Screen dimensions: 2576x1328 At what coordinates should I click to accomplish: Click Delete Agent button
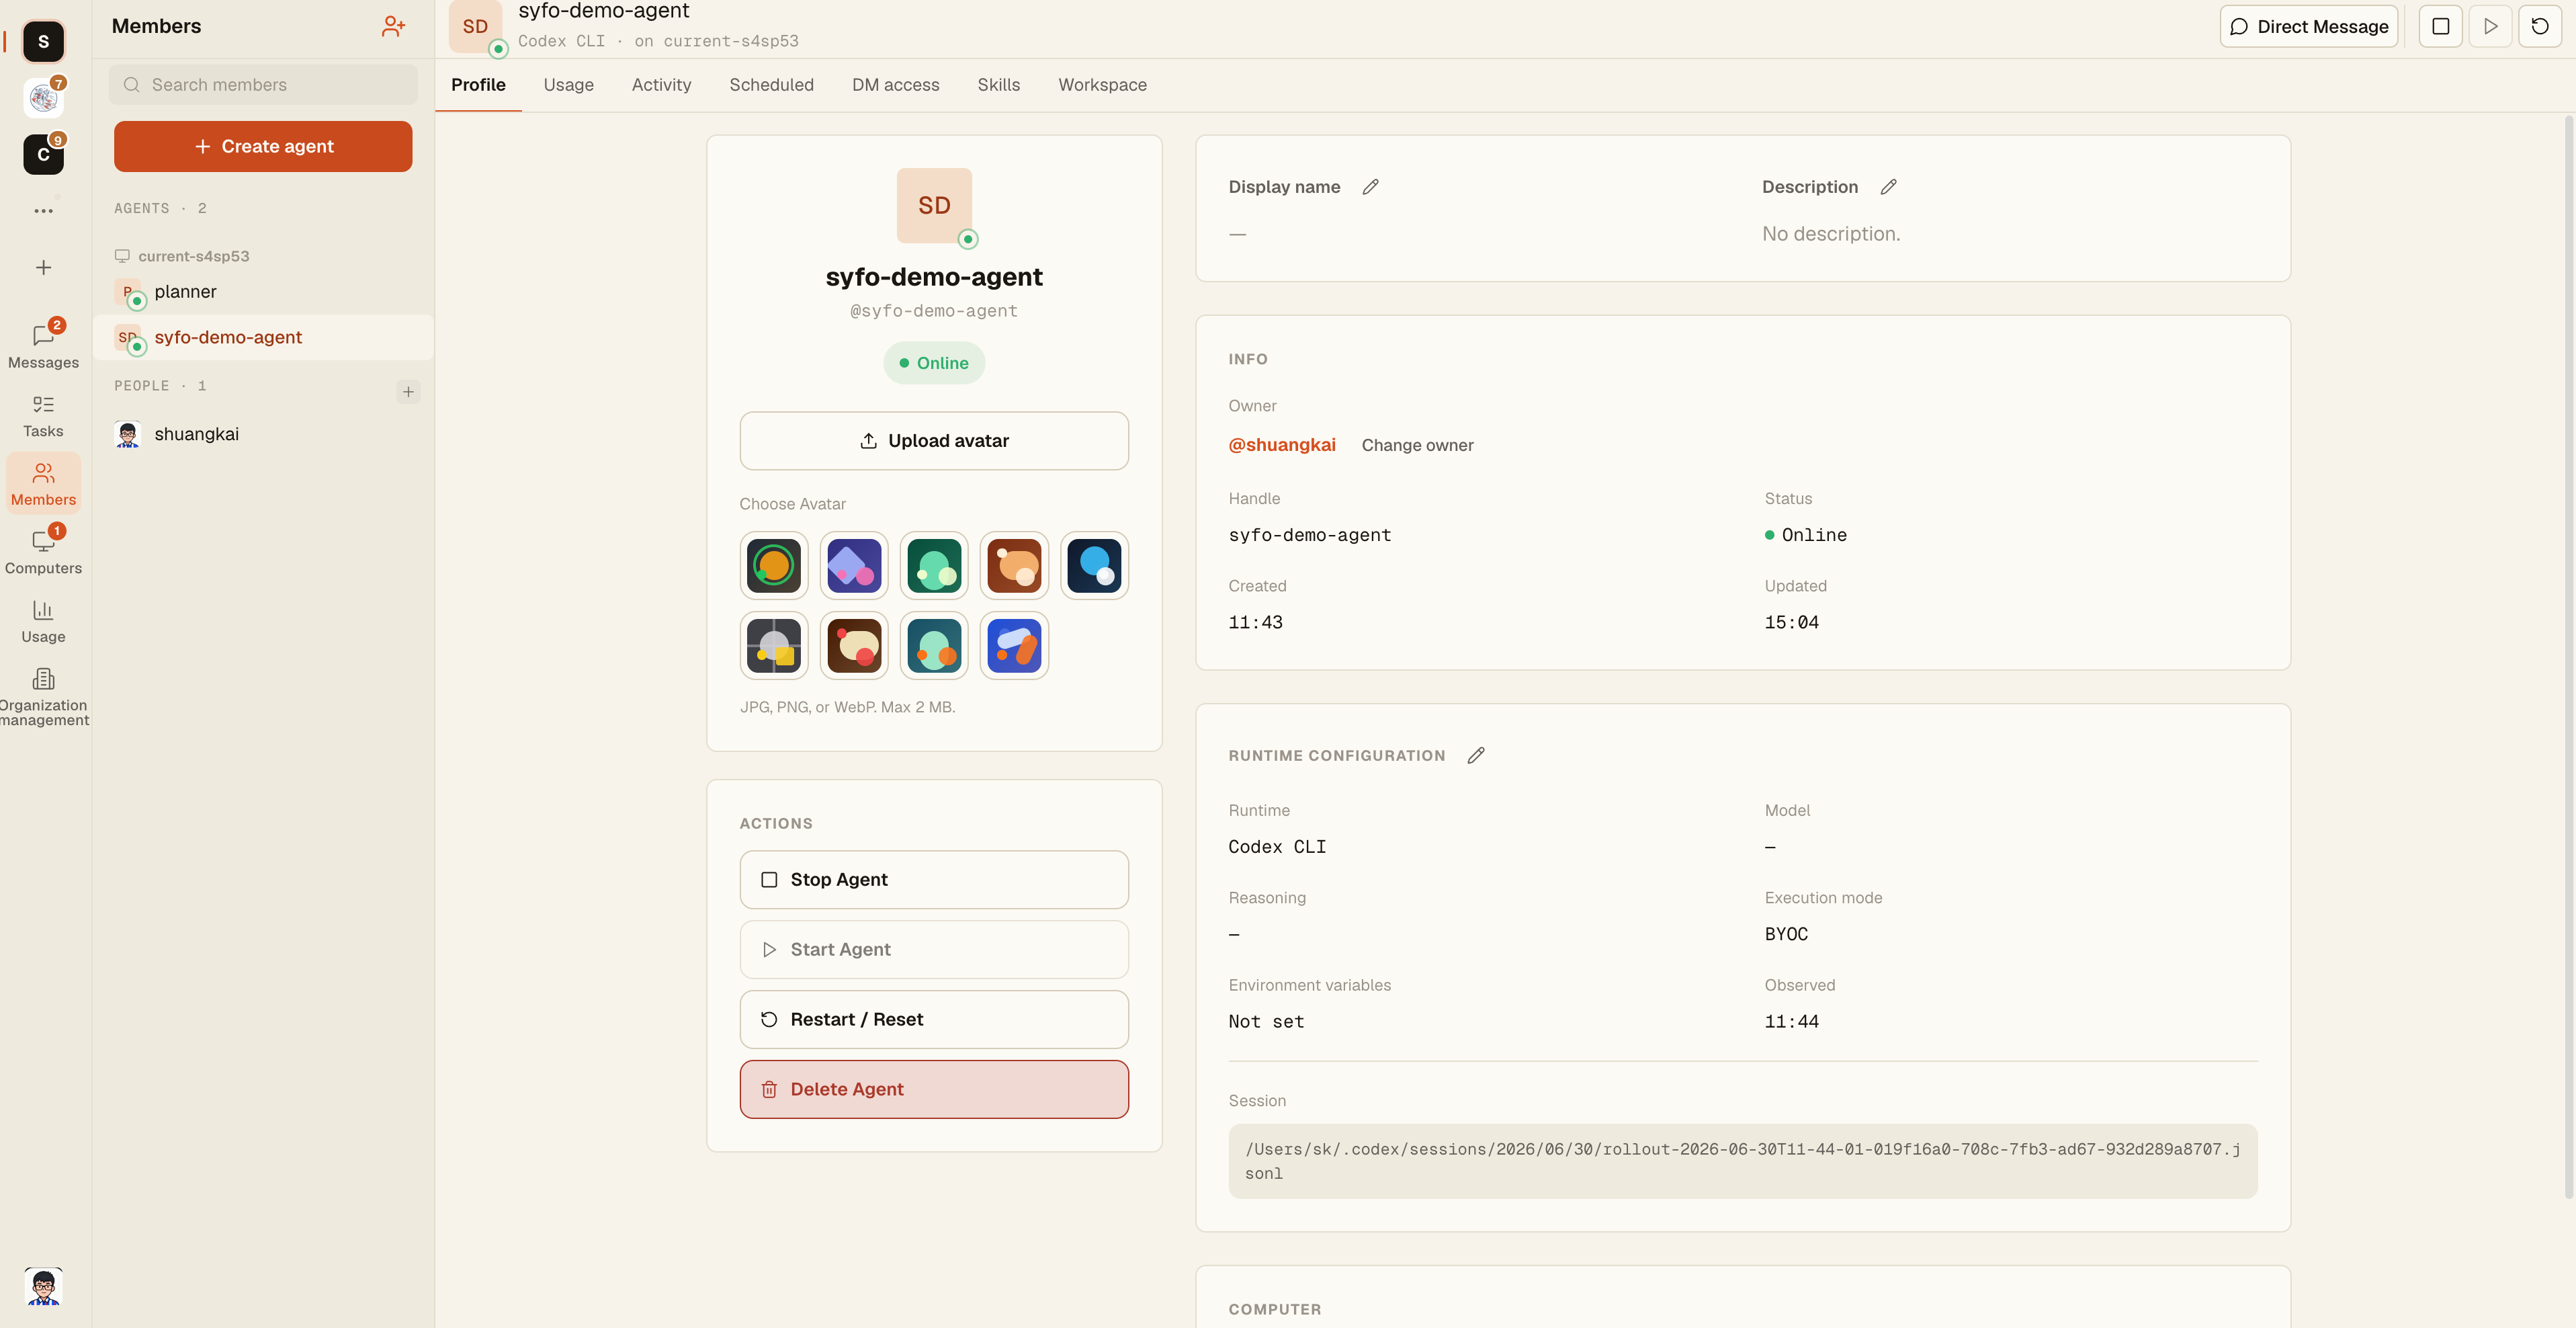934,1089
